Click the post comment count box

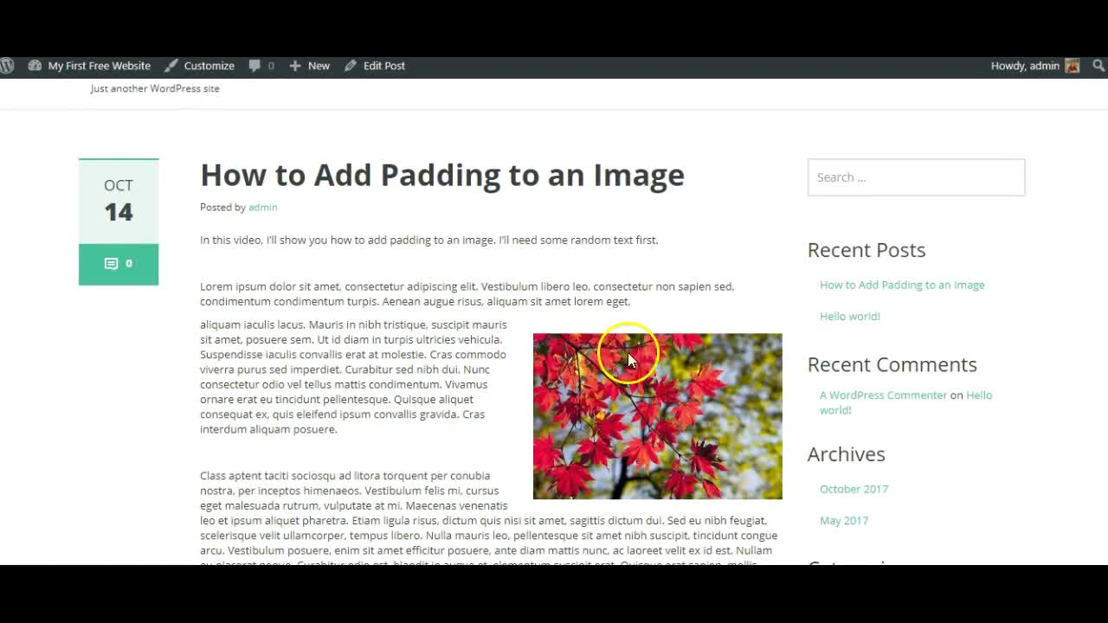tap(119, 264)
